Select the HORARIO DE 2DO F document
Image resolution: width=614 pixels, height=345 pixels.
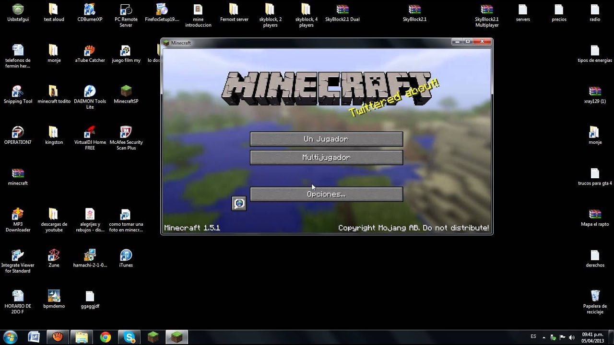(18, 302)
